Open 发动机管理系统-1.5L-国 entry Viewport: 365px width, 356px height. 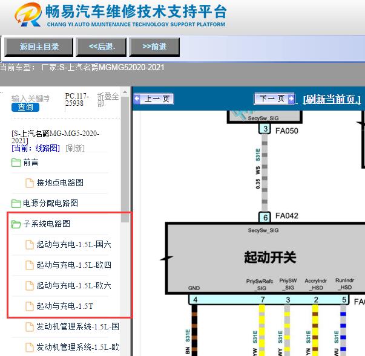click(77, 326)
